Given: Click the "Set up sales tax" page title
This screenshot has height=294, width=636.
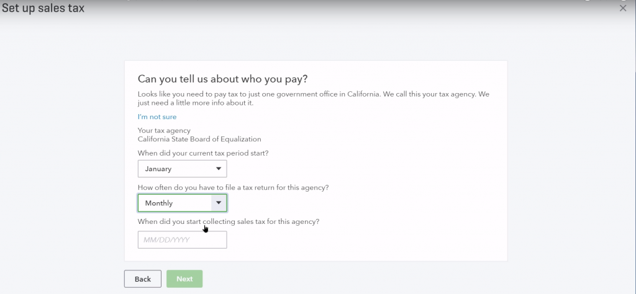Looking at the screenshot, I should (x=43, y=9).
